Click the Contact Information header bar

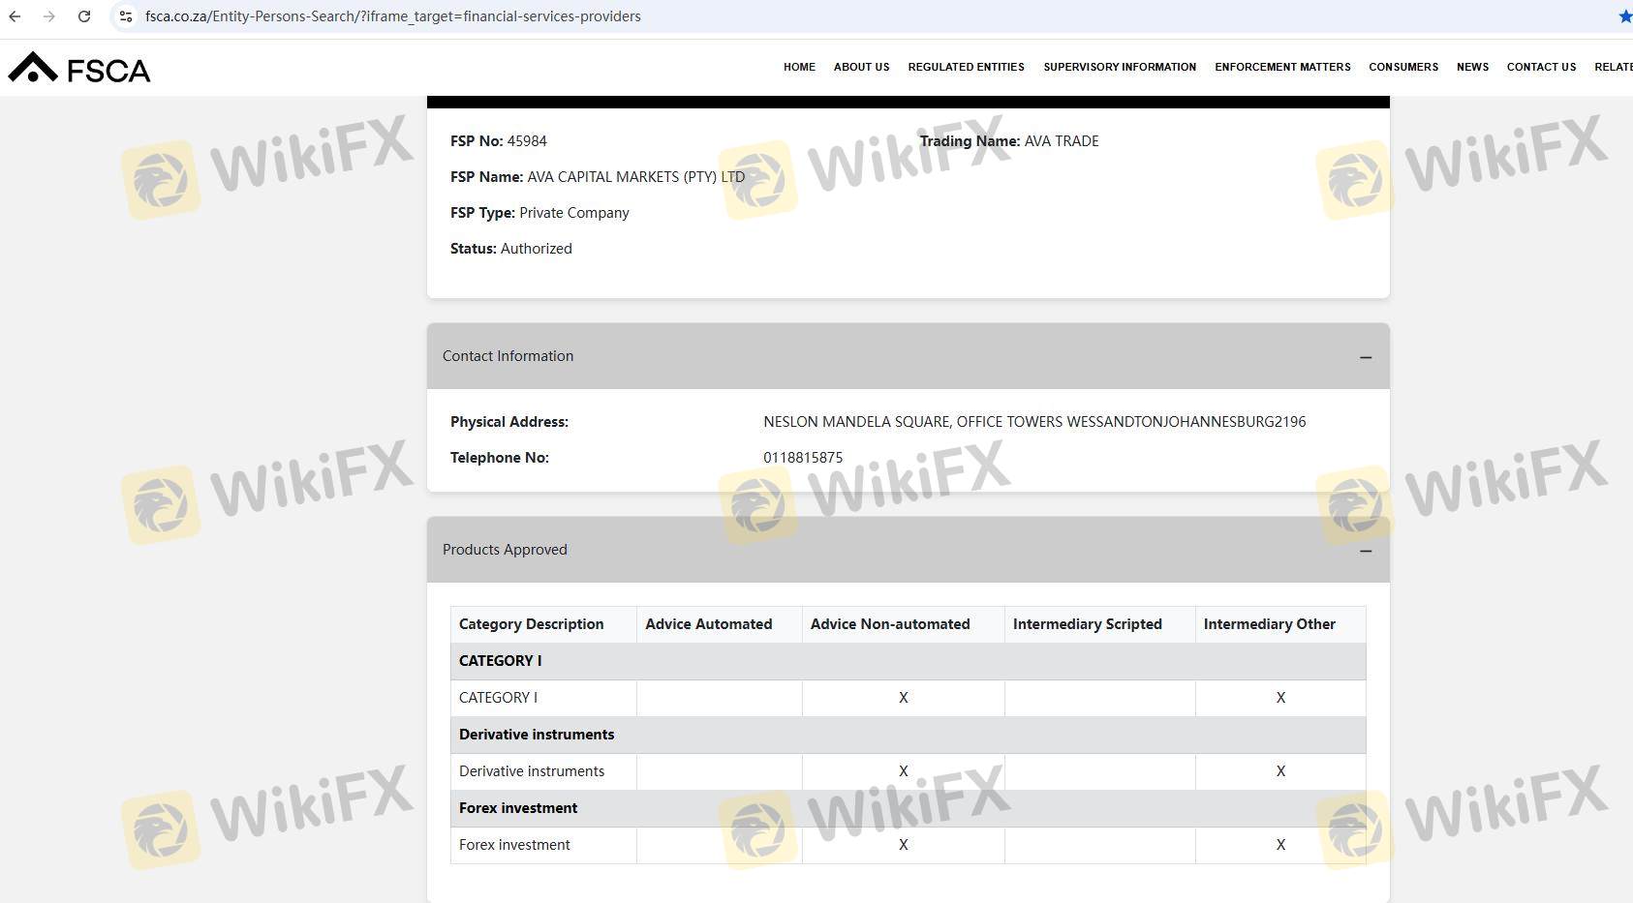872,356
